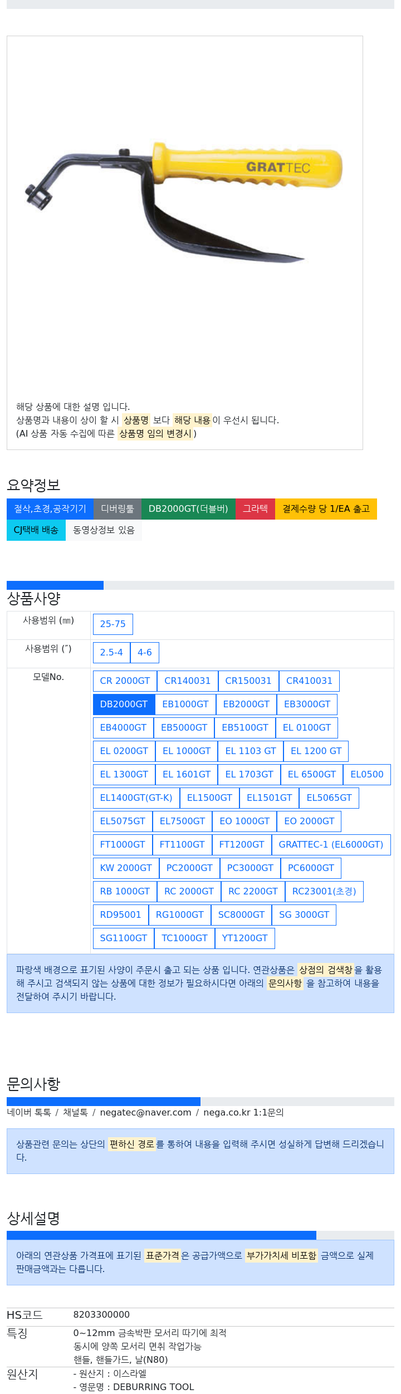Select model EO 2000GT
Viewport: 401px width, 1394px height.
click(310, 821)
